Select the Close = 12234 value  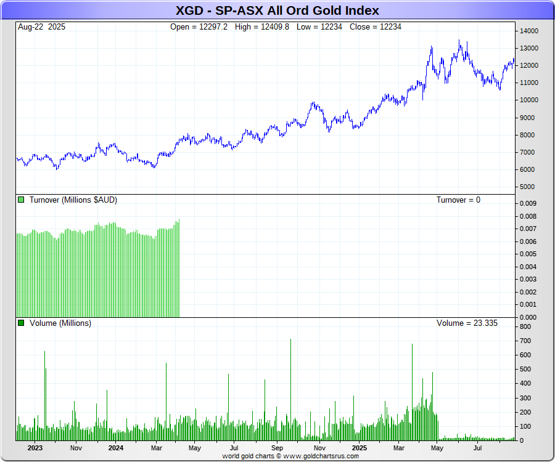click(376, 27)
